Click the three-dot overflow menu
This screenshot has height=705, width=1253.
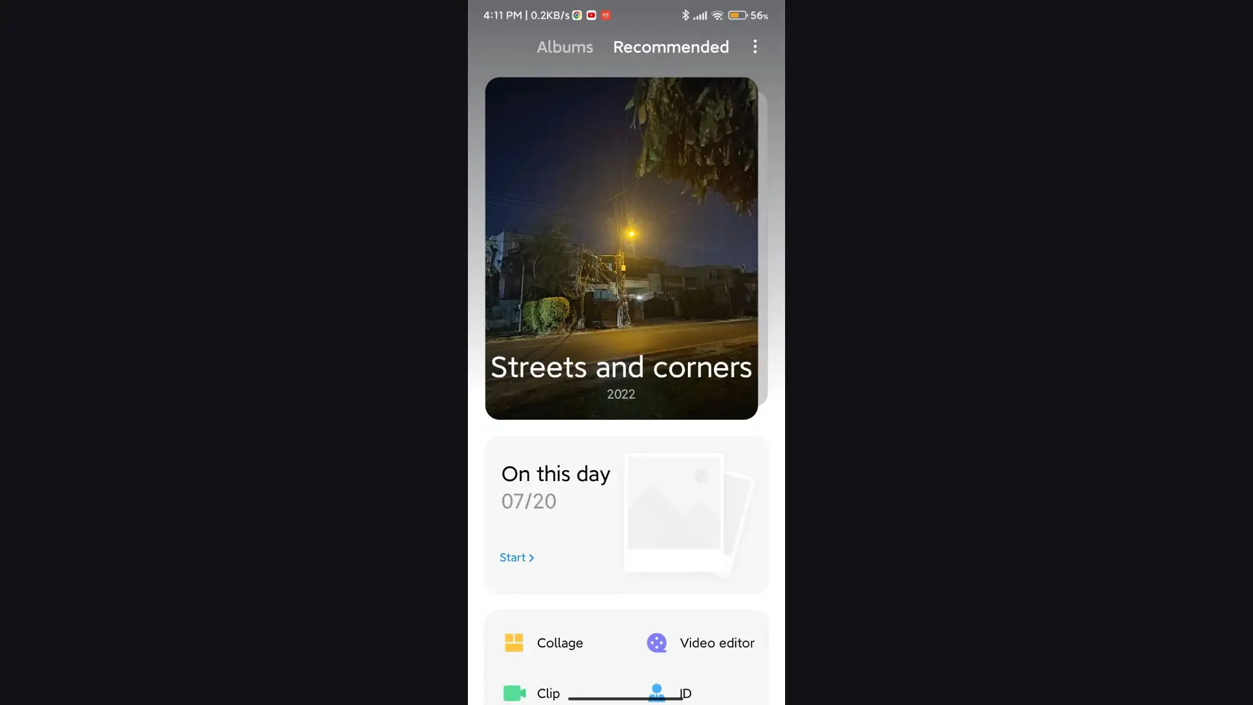(754, 46)
